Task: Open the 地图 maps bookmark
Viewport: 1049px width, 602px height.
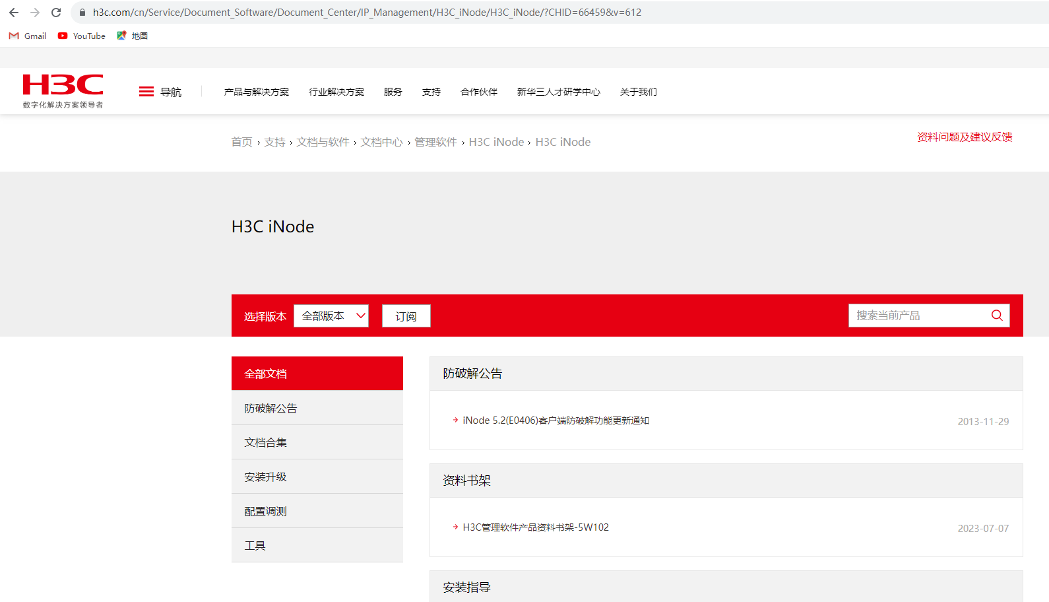Action: (132, 36)
